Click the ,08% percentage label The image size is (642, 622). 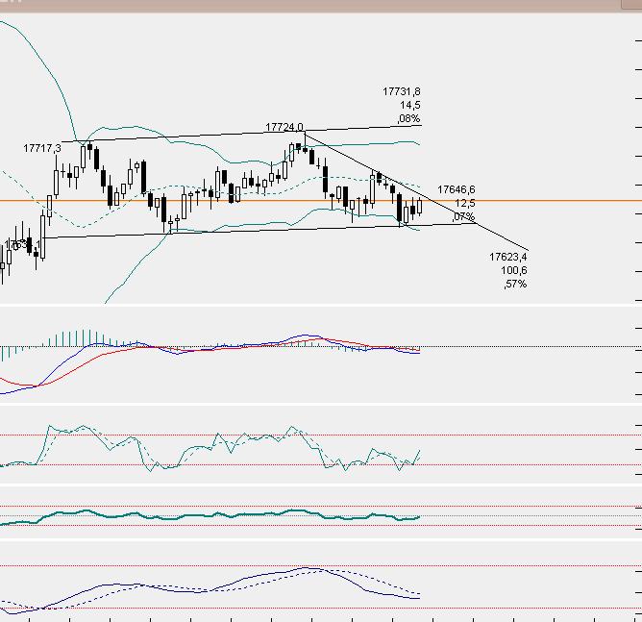[408, 118]
